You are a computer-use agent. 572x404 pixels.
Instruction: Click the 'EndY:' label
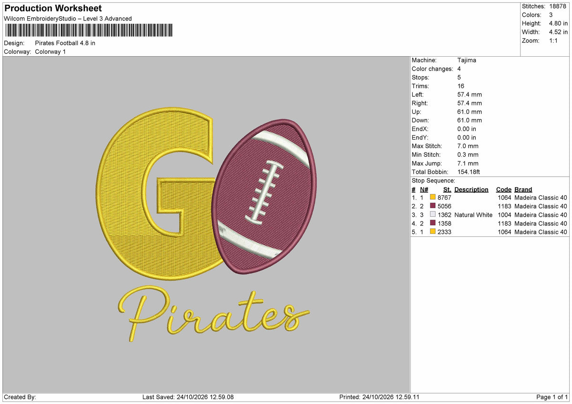pos(420,137)
